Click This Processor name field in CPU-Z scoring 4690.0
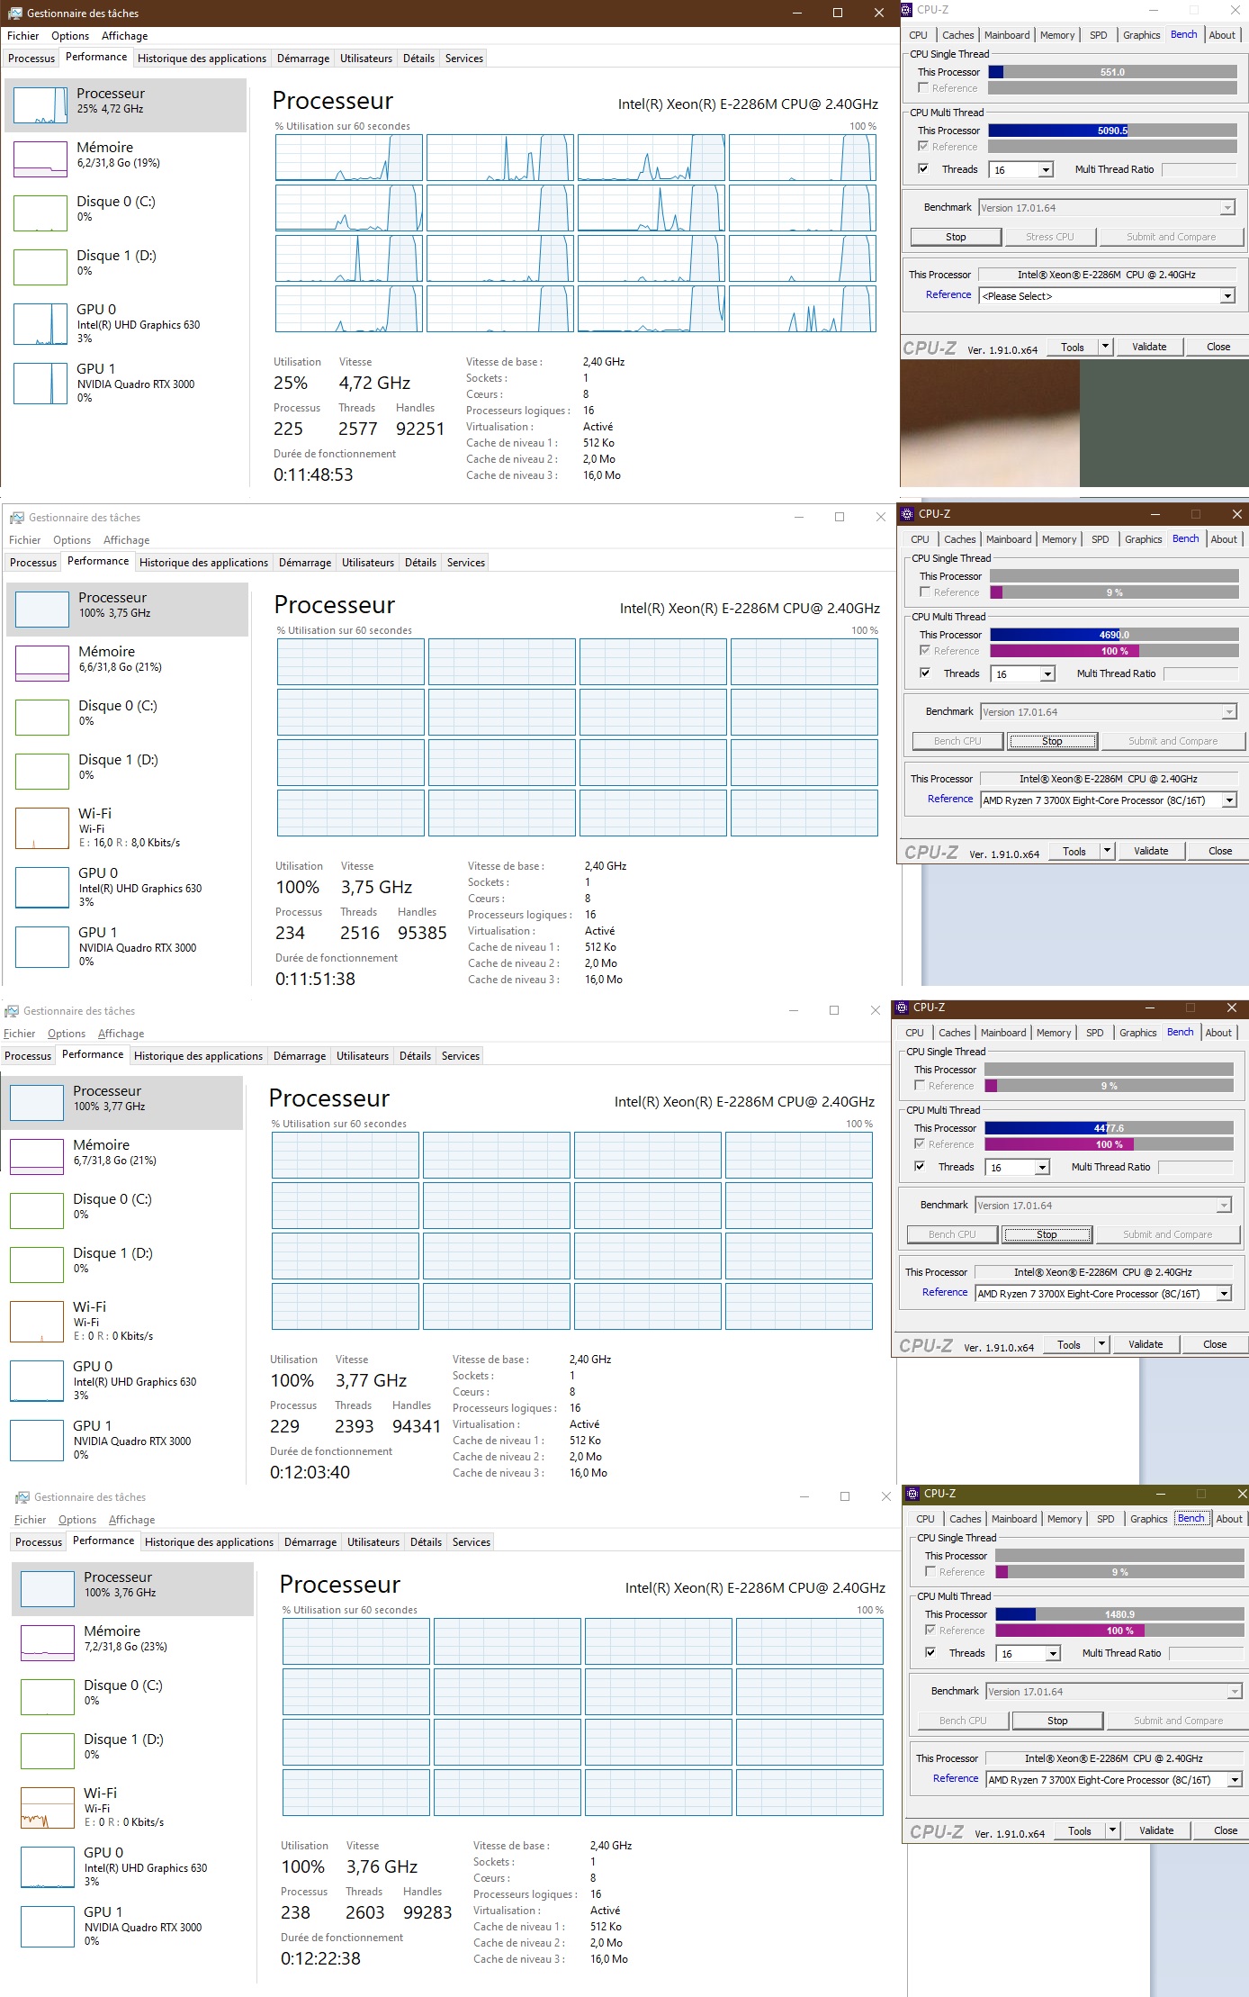The height and width of the screenshot is (1997, 1249). click(x=1108, y=779)
